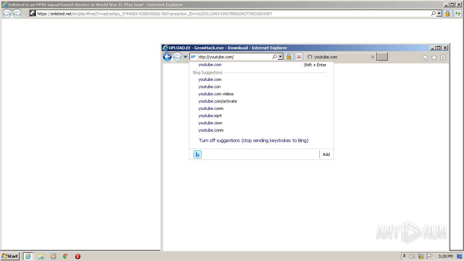The image size is (464, 261).
Task: Click forward arrow in UPLOAD.EE window
Action: pyautogui.click(x=177, y=57)
